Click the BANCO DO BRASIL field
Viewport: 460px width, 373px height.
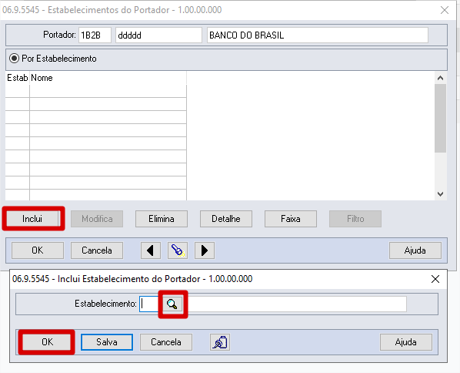318,35
